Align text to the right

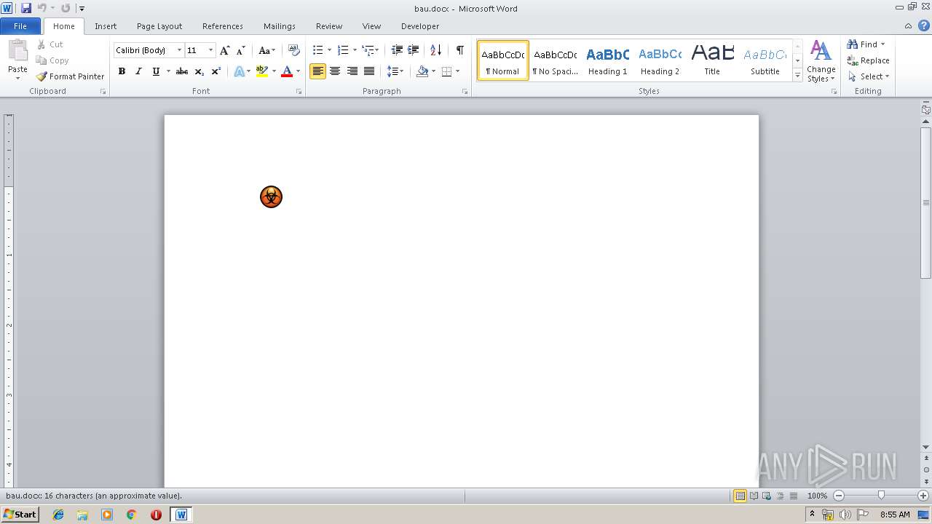click(x=352, y=71)
